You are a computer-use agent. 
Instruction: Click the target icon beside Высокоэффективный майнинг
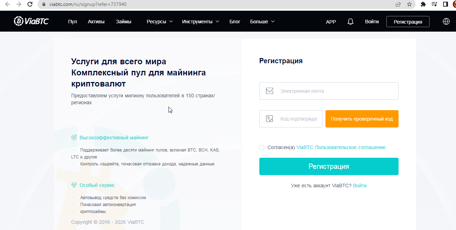74,138
